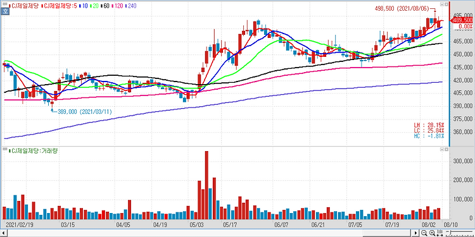
Task: Click the 0.00% change label
Action: pos(465,27)
